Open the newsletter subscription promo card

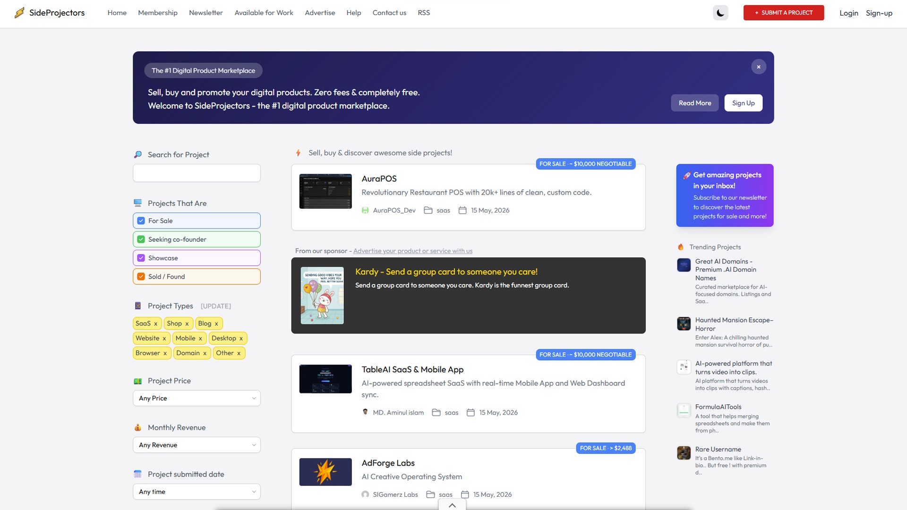click(725, 195)
